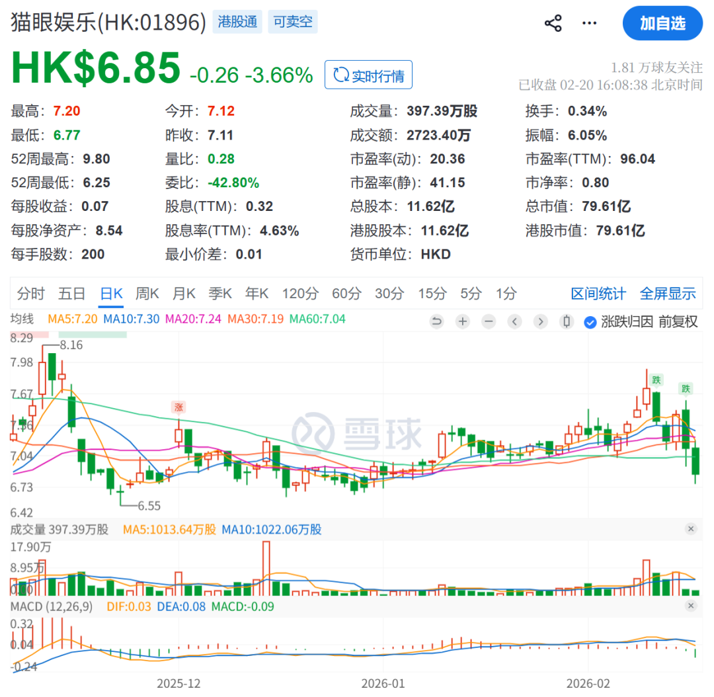
Task: Click the share icon
Action: [553, 24]
